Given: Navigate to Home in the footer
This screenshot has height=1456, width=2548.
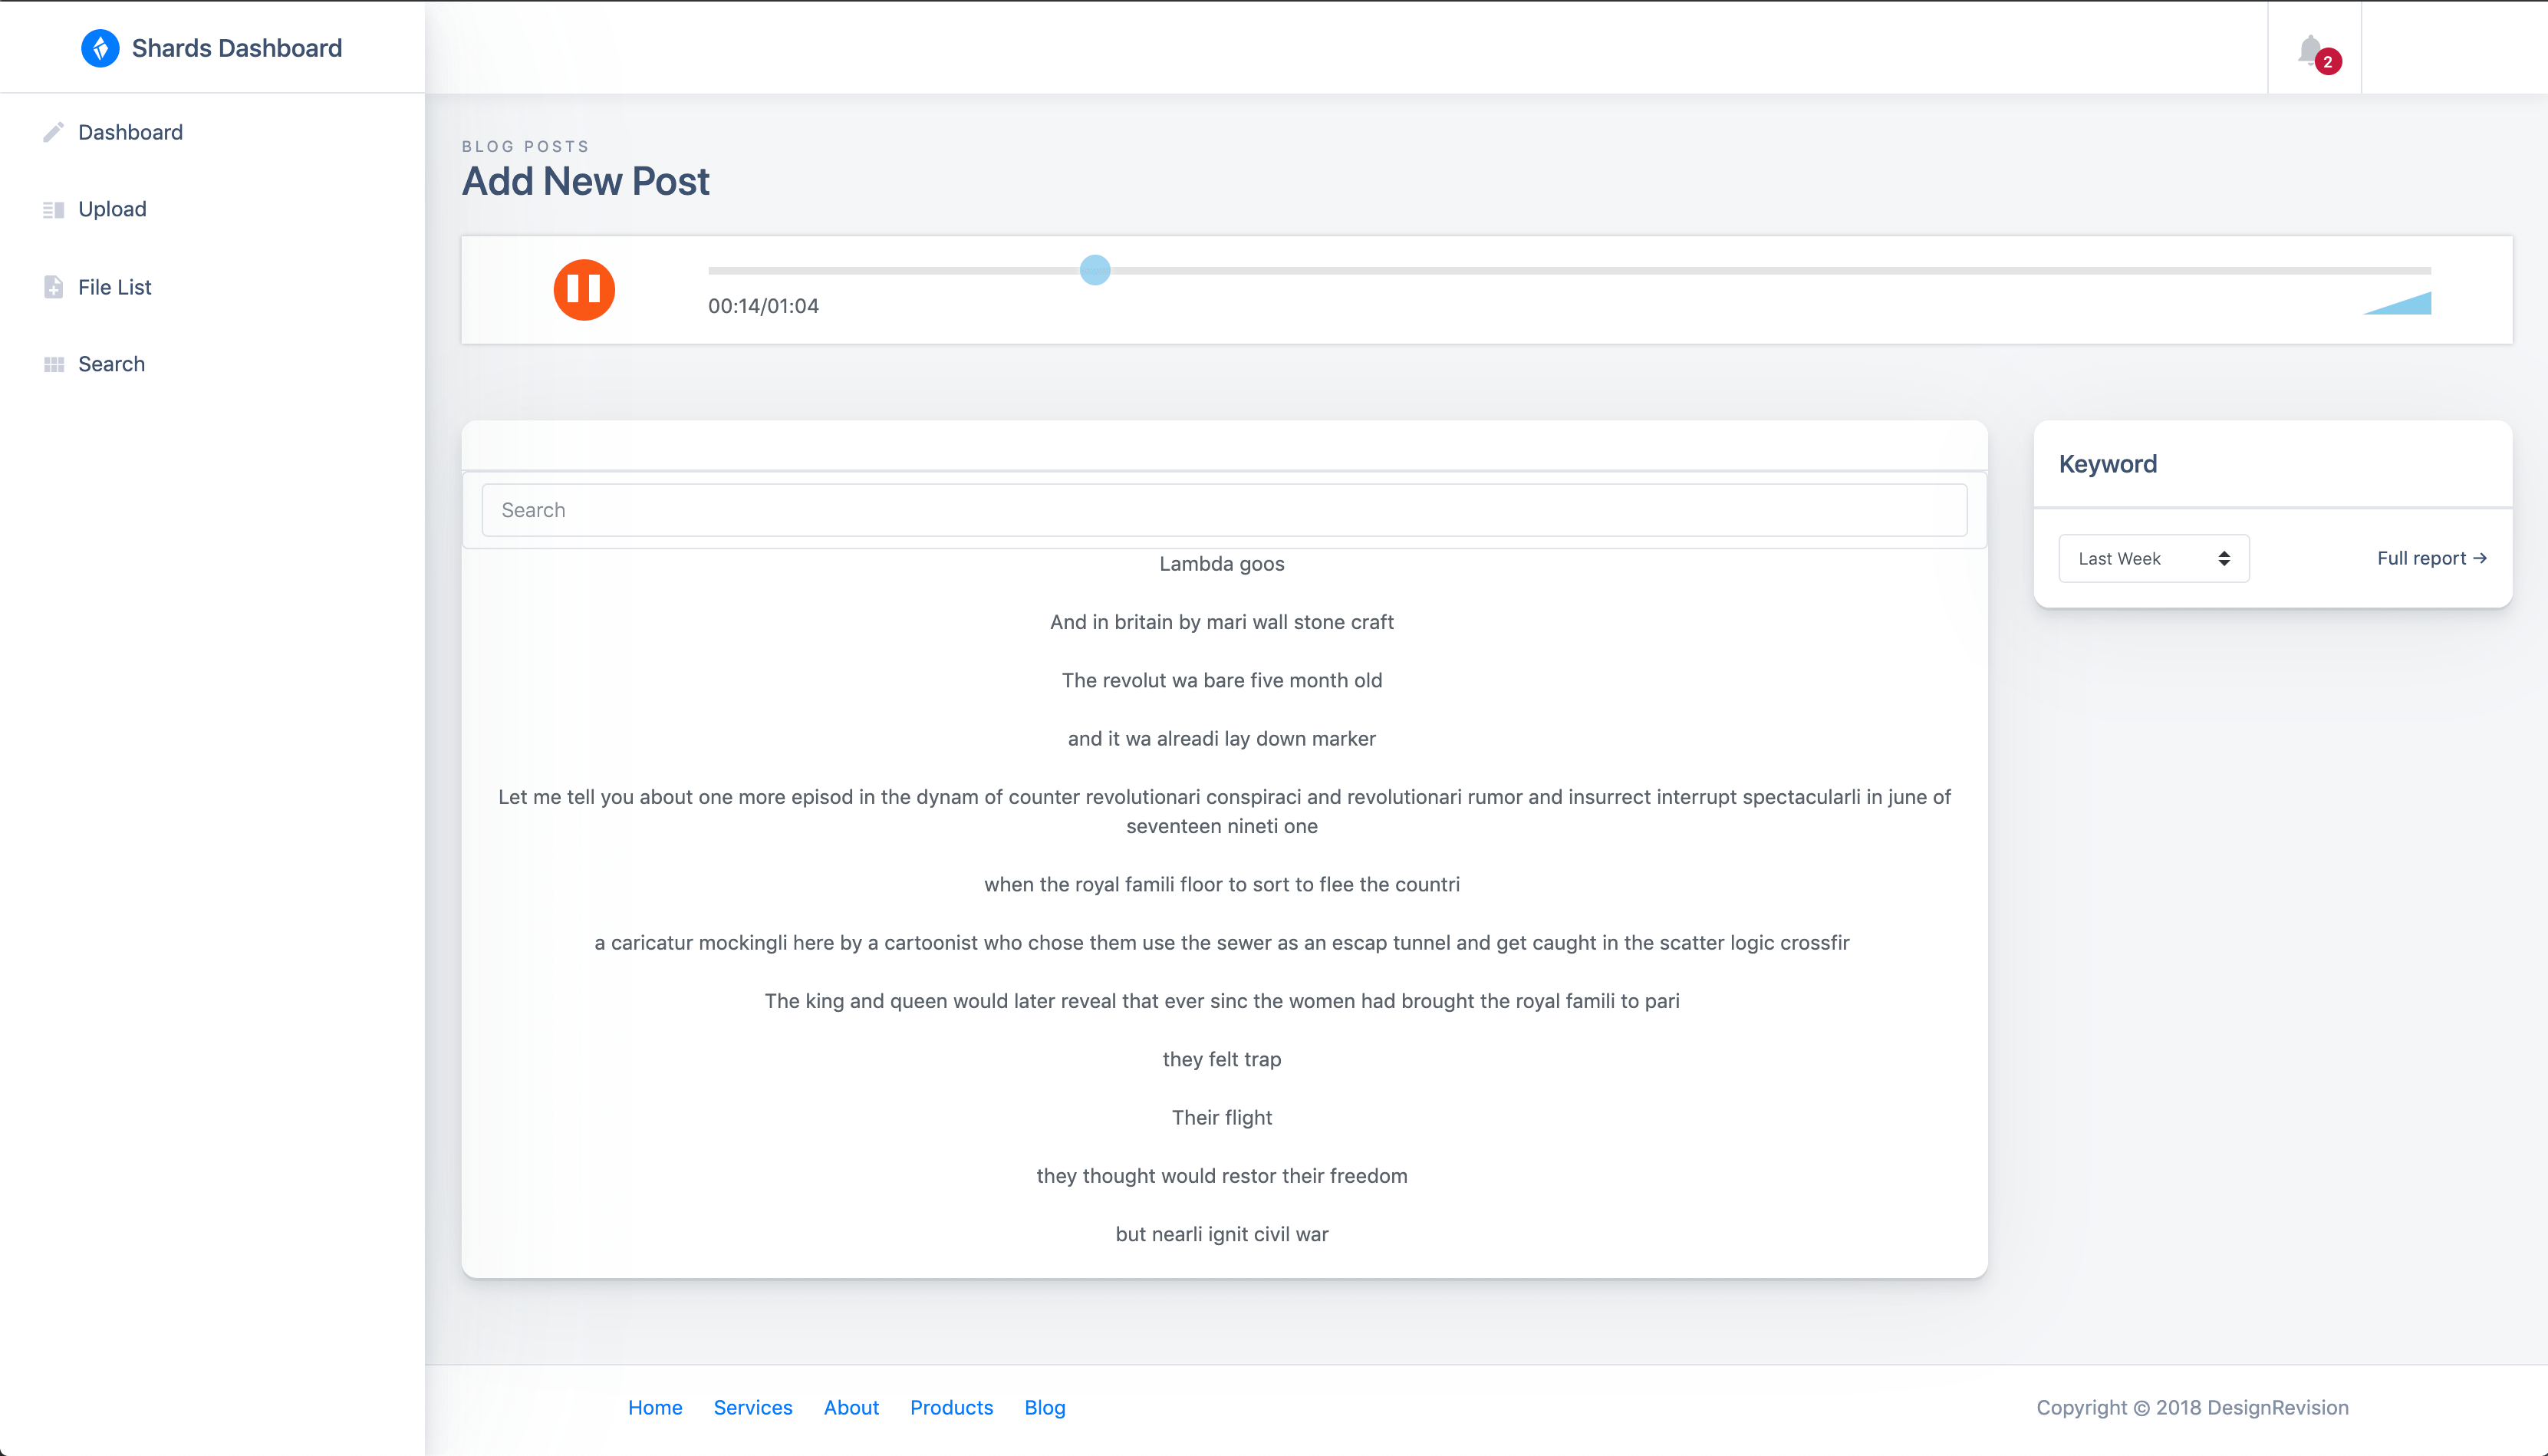Looking at the screenshot, I should [x=655, y=1407].
